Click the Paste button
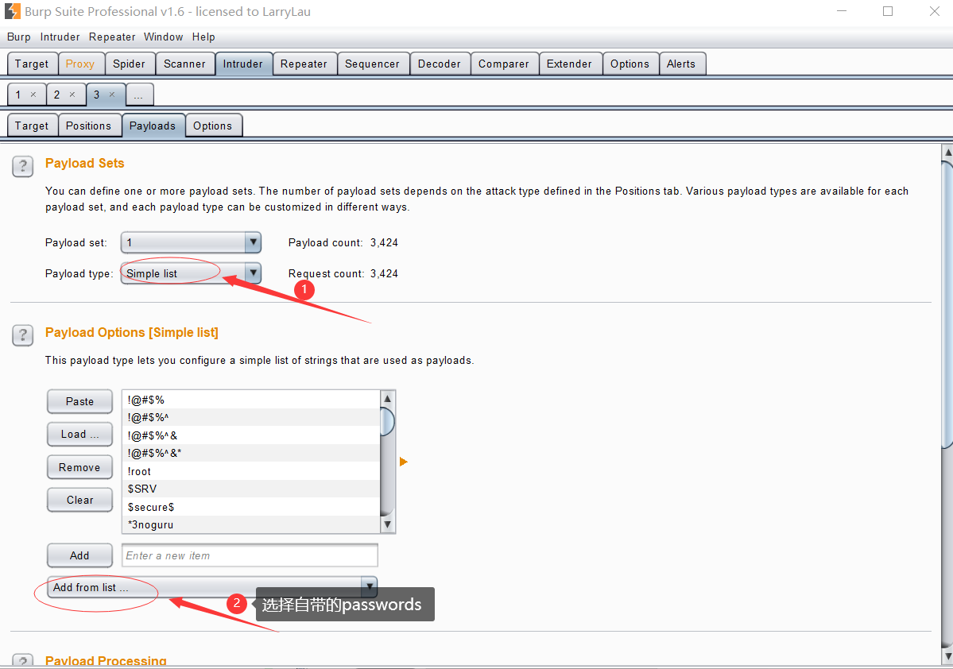Screen dimensions: 953x669 79,402
